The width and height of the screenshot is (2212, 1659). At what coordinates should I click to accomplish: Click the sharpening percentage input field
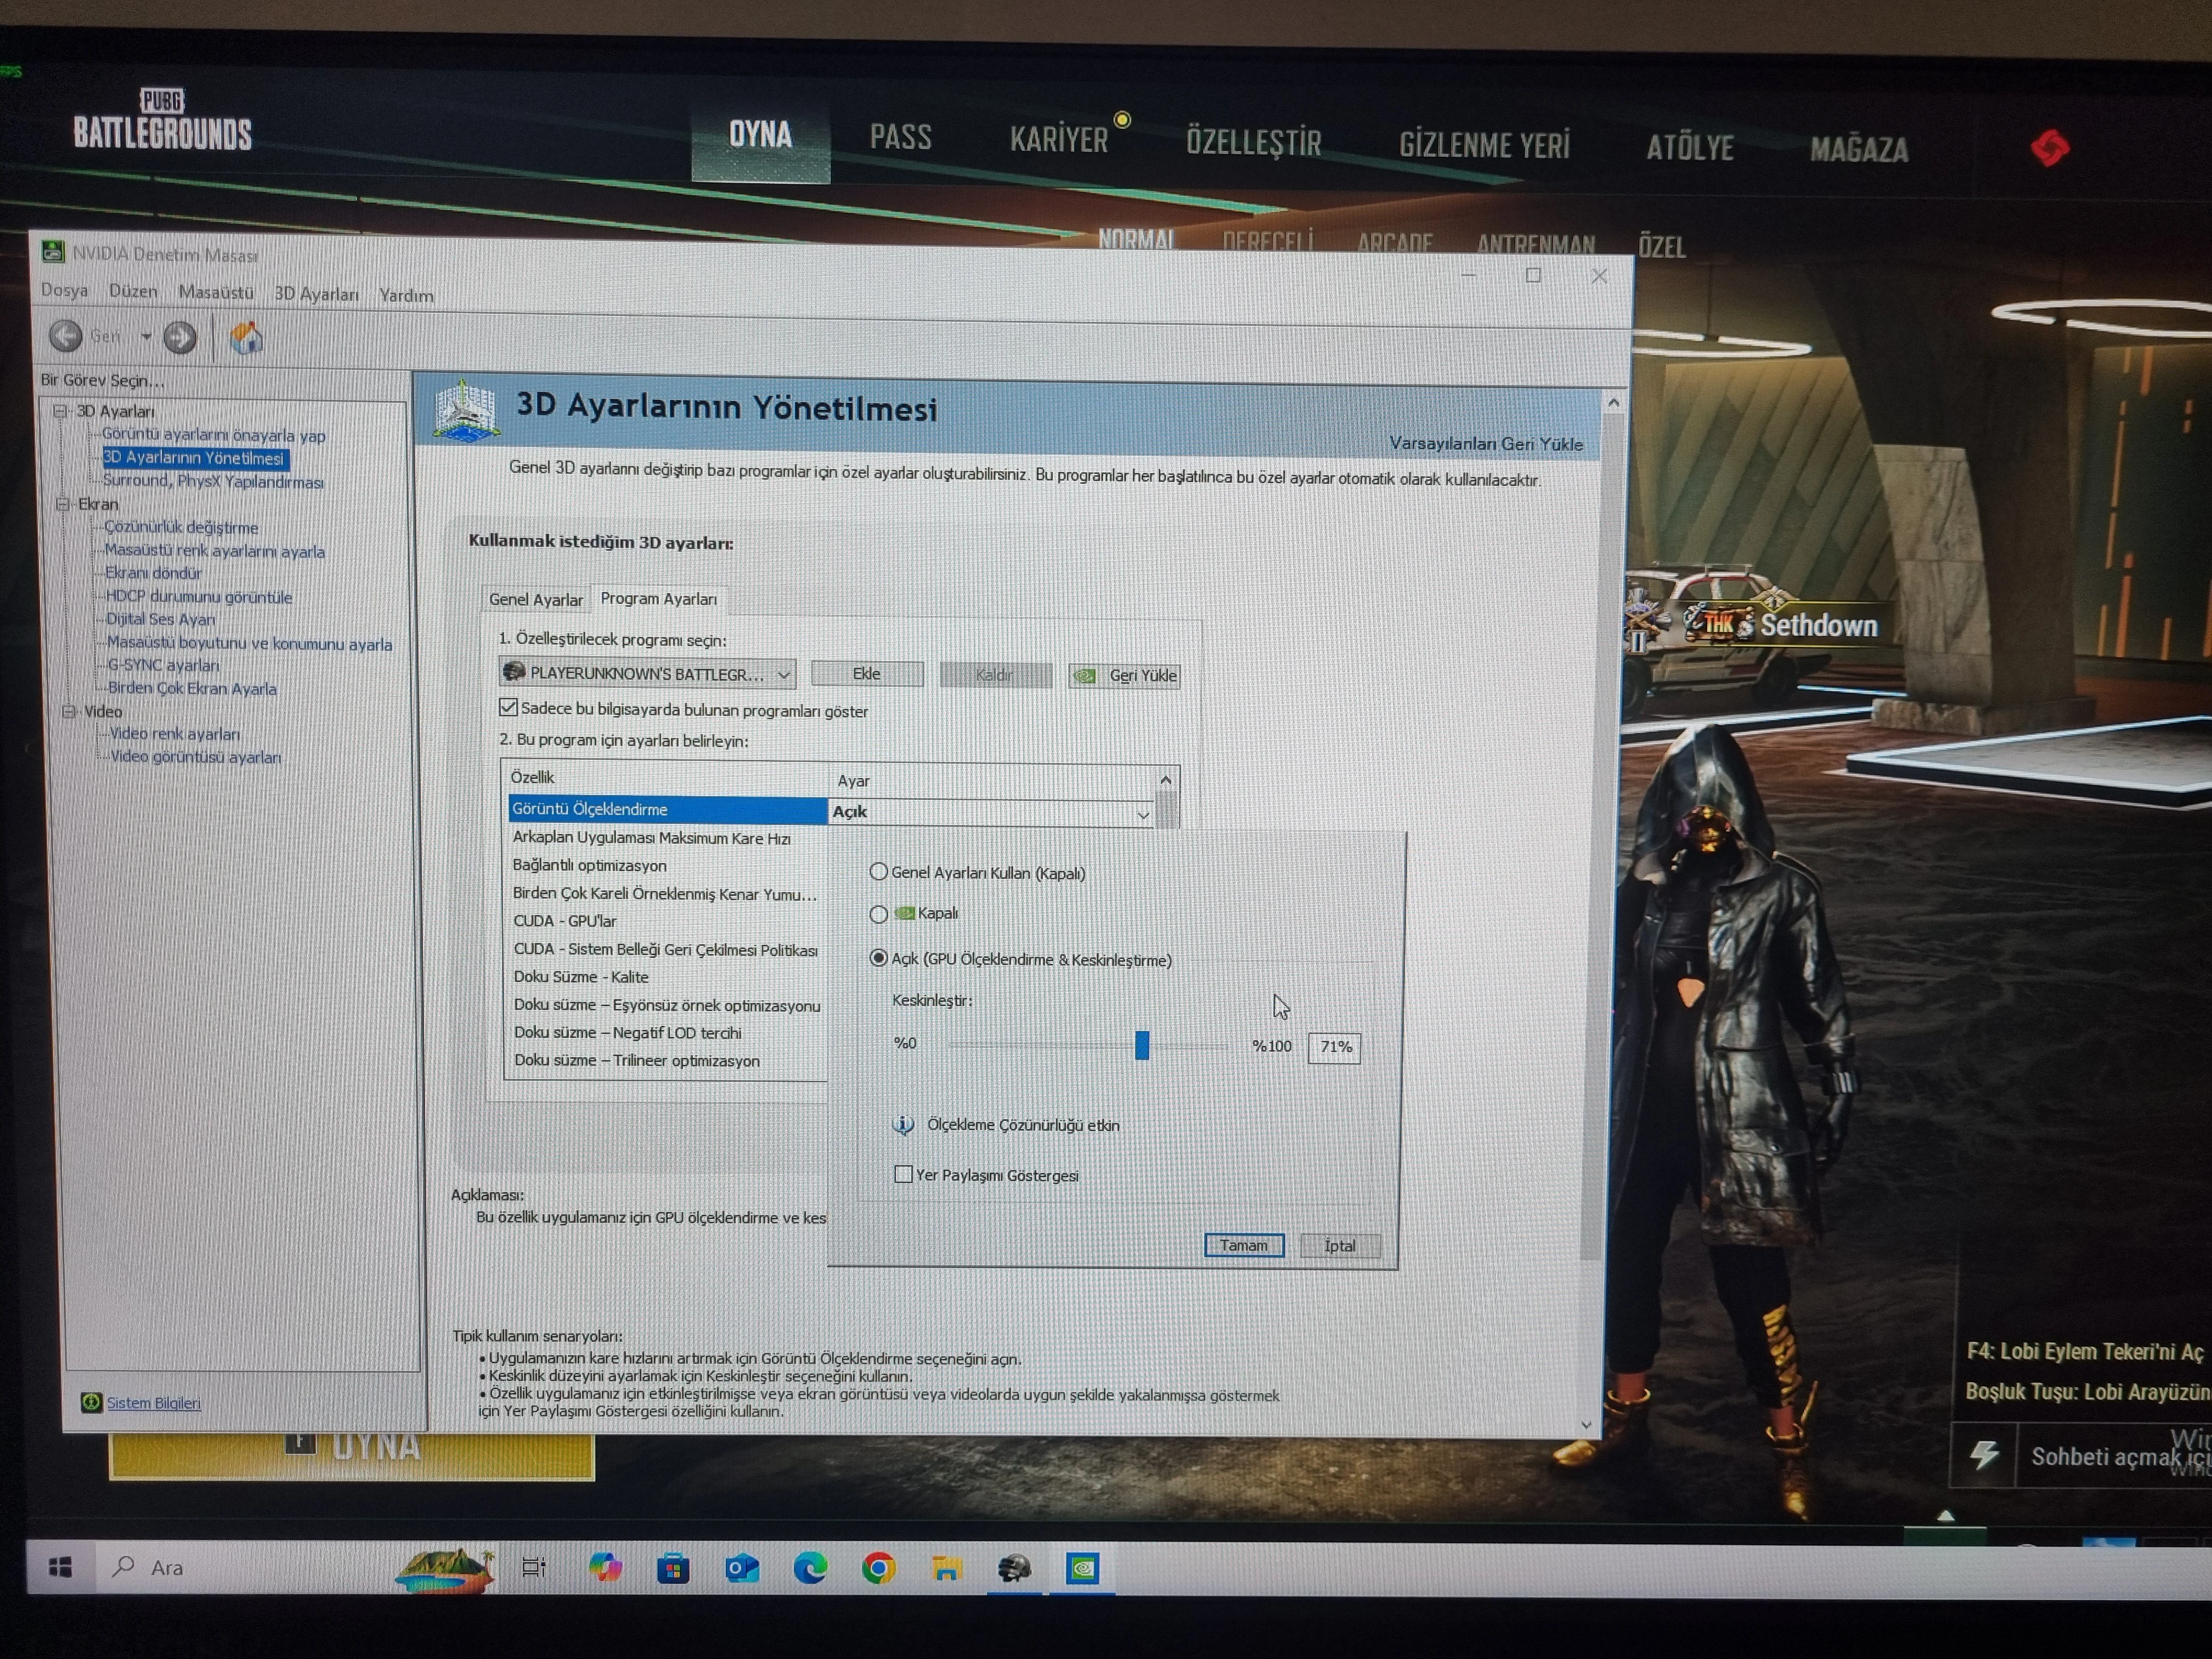click(x=1334, y=1047)
